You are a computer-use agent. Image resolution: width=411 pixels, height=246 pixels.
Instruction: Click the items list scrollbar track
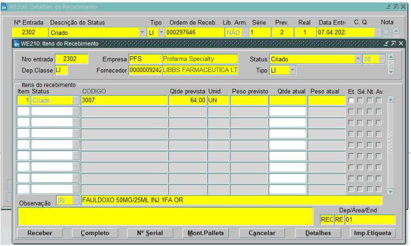[x=390, y=146]
